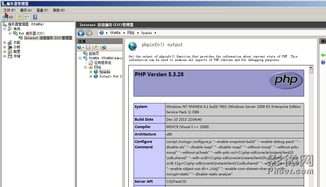The width and height of the screenshot is (326, 187).
Task: Open the 操作(A) menu
Action: [x=26, y=10]
